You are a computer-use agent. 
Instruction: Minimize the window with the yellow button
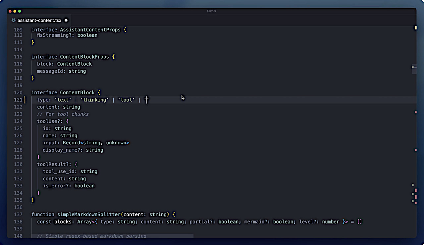(x=15, y=11)
